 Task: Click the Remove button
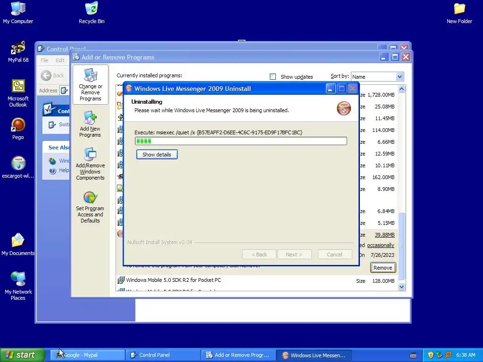[383, 268]
